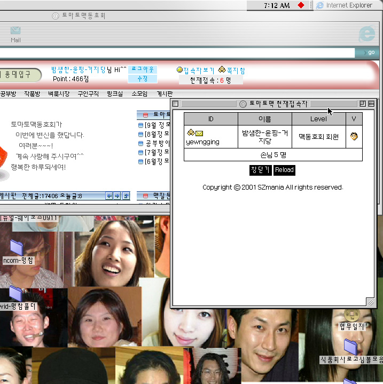Image resolution: width=383 pixels, height=384 pixels.
Task: Click the Mail icon in the browser toolbar
Action: tap(15, 34)
